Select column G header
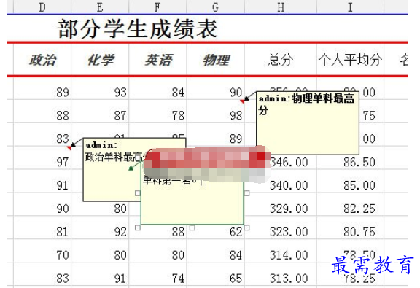The image size is (420, 288). pos(215,7)
